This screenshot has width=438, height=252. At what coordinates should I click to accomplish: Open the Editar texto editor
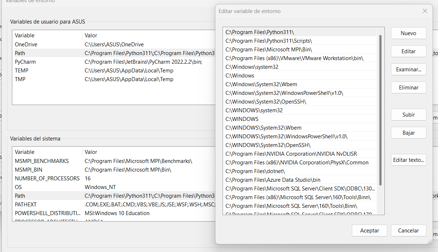coord(408,160)
